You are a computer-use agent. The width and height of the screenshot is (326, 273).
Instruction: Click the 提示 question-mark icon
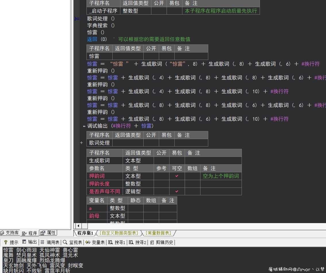(x=6, y=242)
